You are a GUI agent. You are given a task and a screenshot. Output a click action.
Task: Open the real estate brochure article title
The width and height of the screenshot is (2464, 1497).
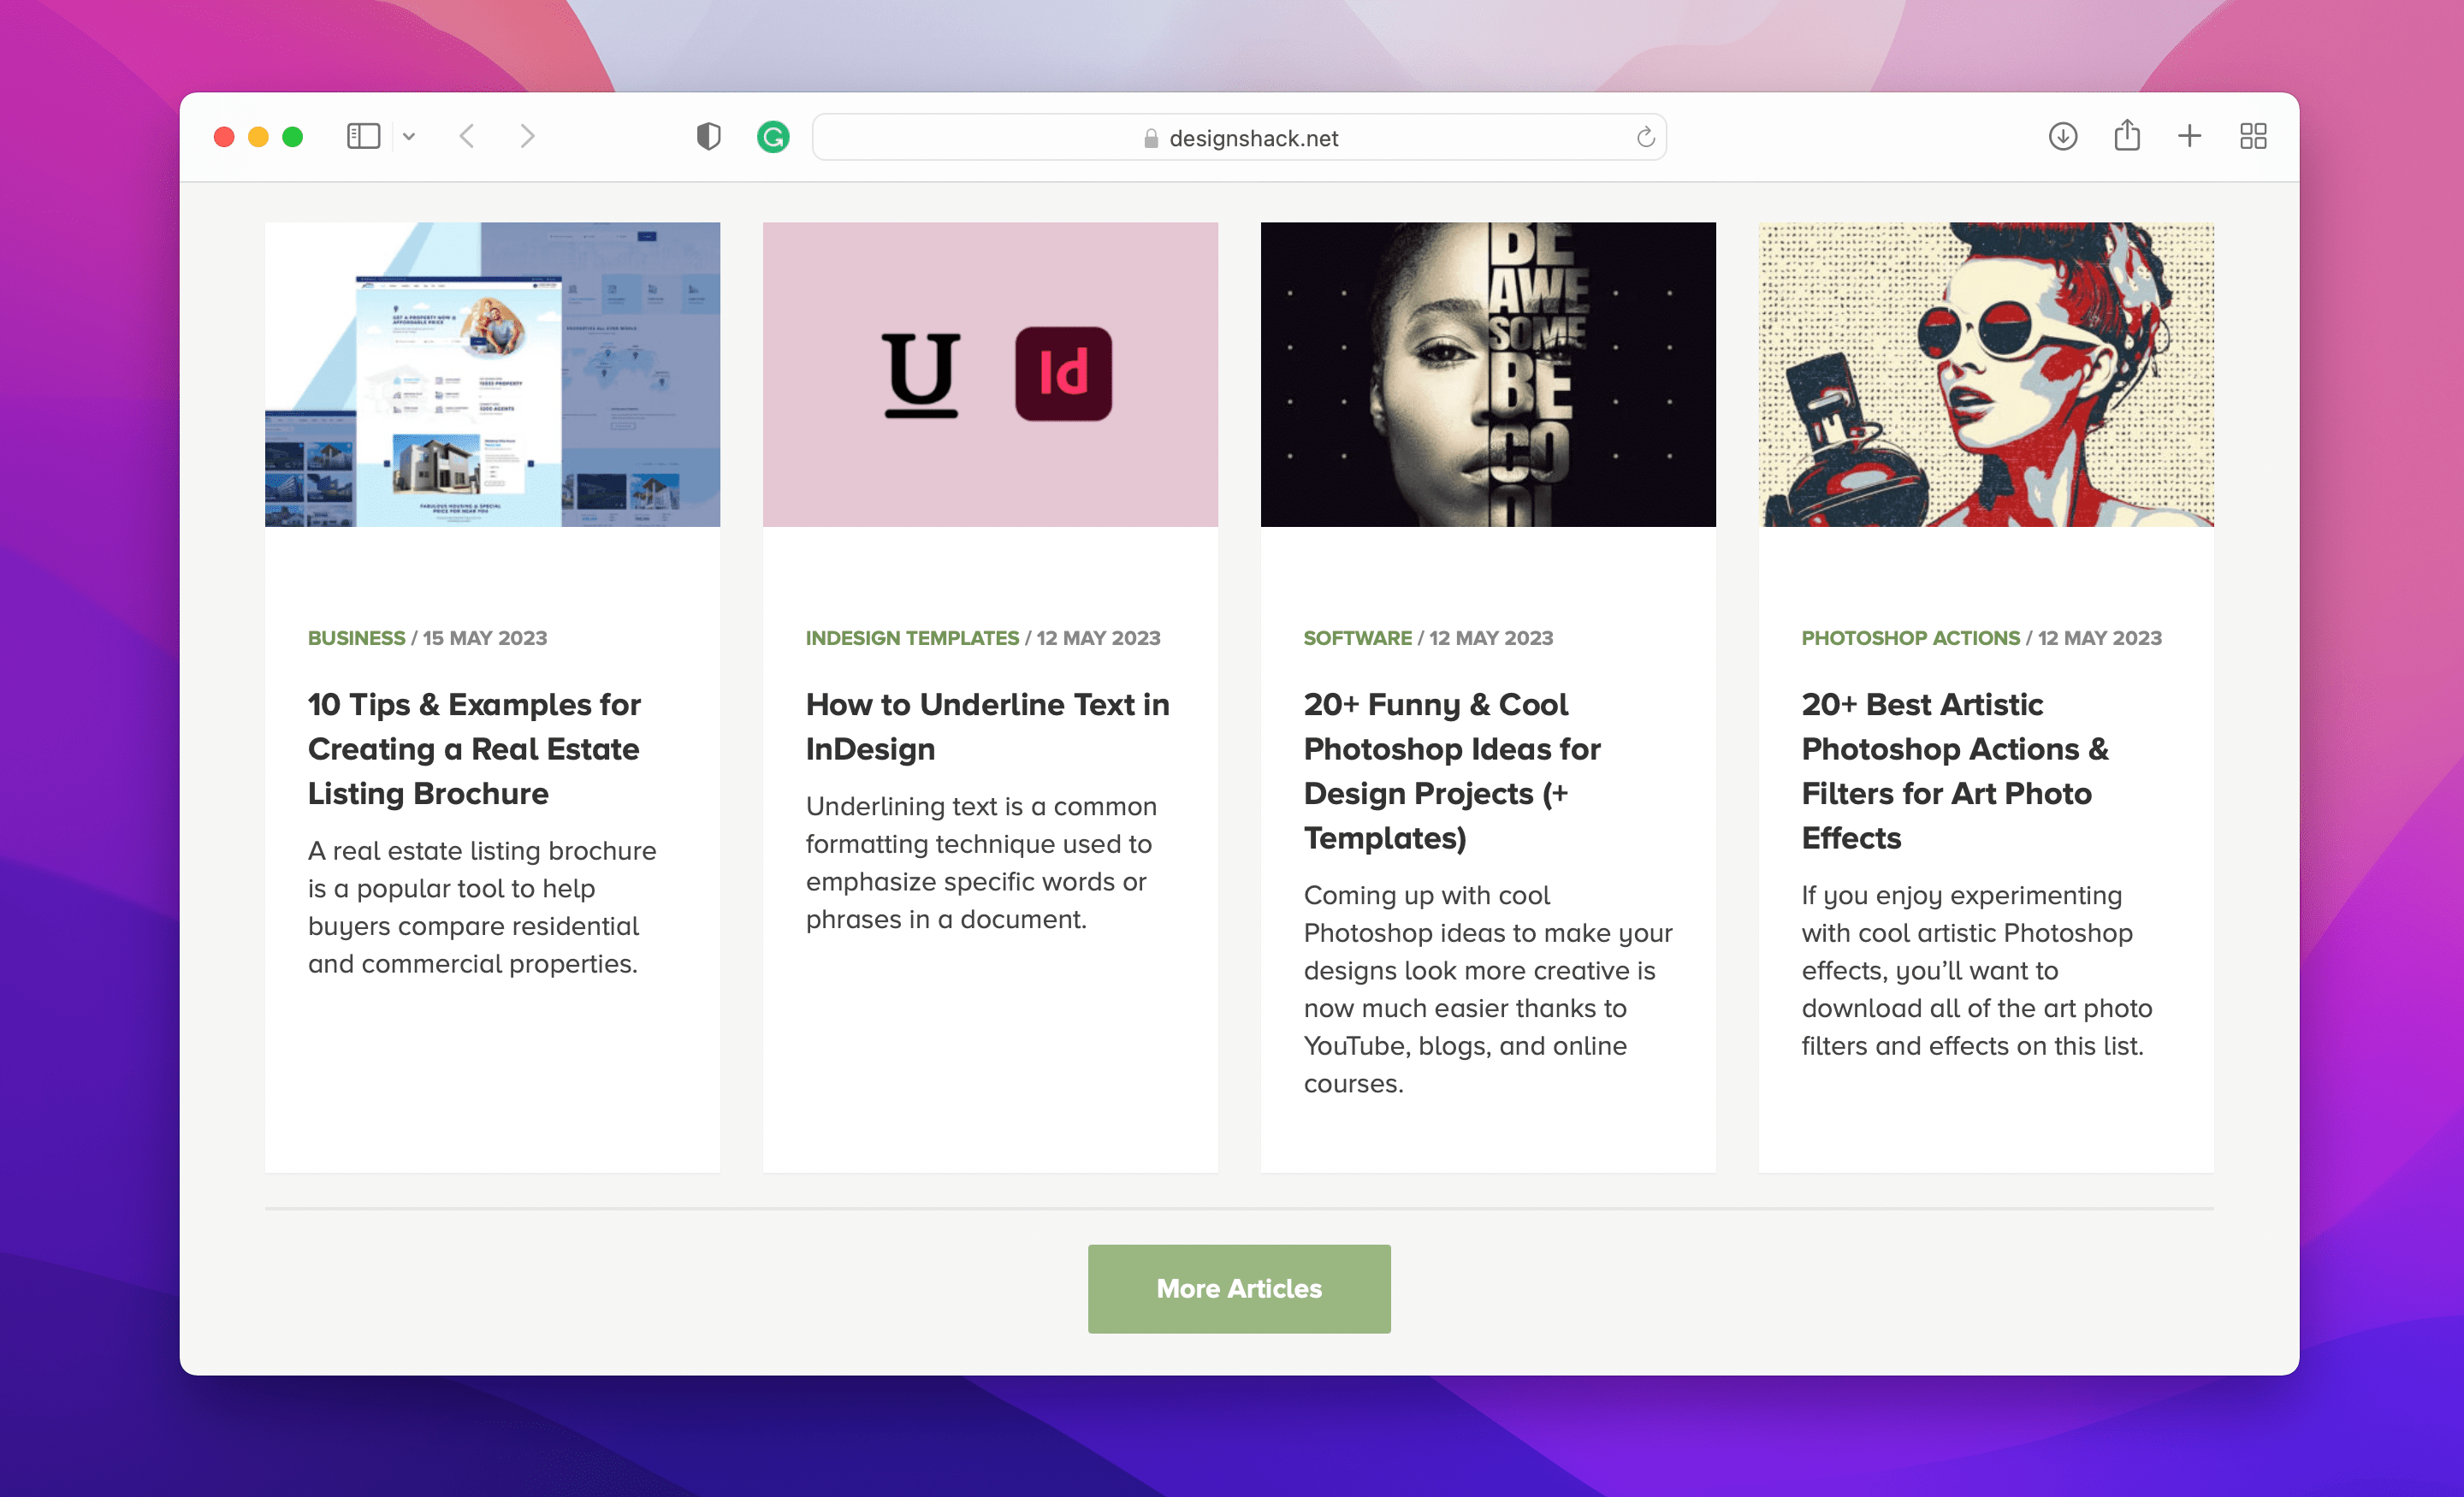[473, 748]
